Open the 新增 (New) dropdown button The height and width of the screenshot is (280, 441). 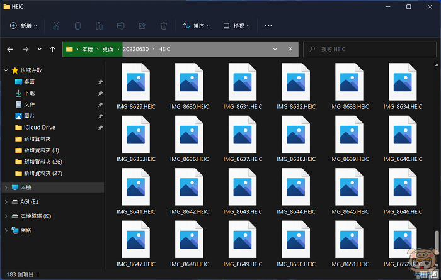pyautogui.click(x=24, y=26)
